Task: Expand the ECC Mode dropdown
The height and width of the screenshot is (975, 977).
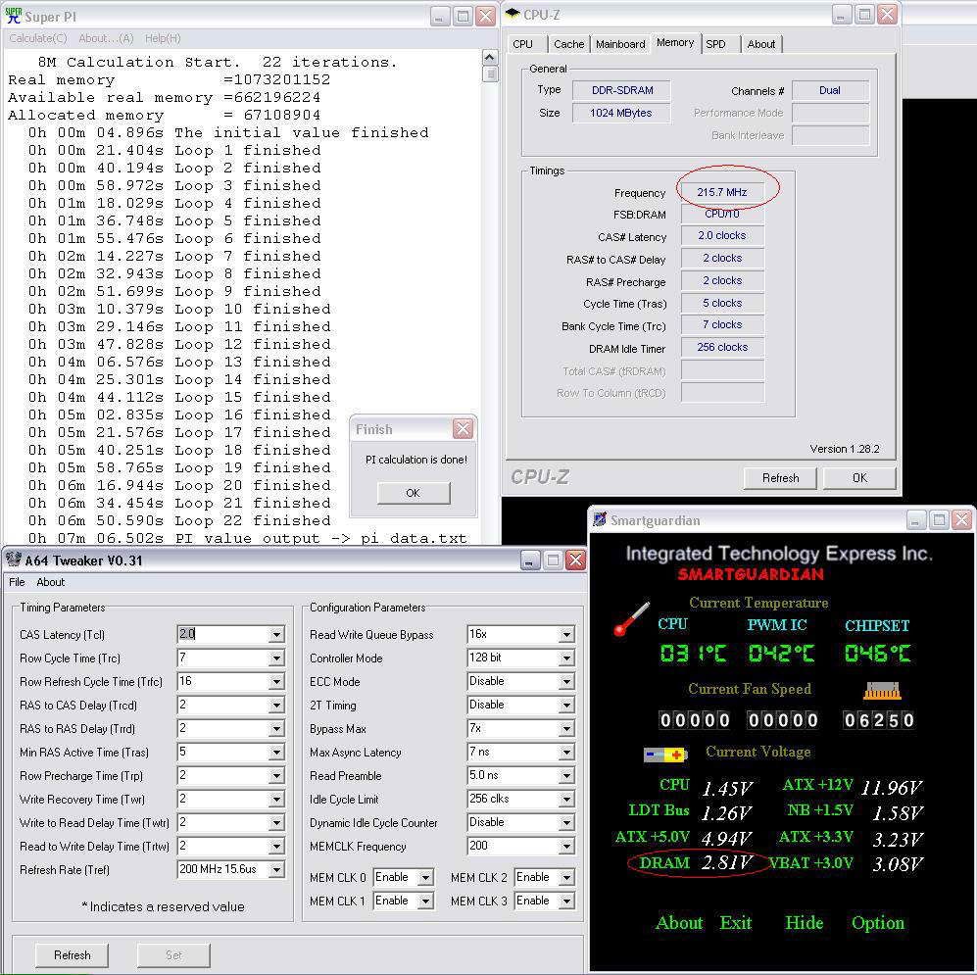Action: click(566, 682)
